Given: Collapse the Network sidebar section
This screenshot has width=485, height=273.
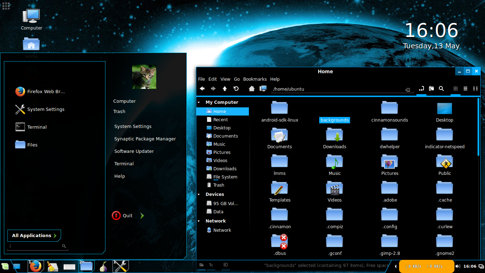Looking at the screenshot, I should click(x=199, y=221).
